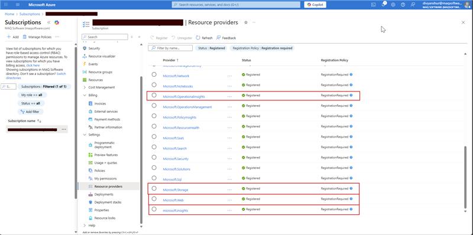Open the user account avatar

coord(468,5)
